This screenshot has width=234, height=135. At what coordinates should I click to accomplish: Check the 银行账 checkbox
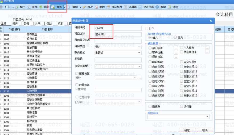[182, 106]
